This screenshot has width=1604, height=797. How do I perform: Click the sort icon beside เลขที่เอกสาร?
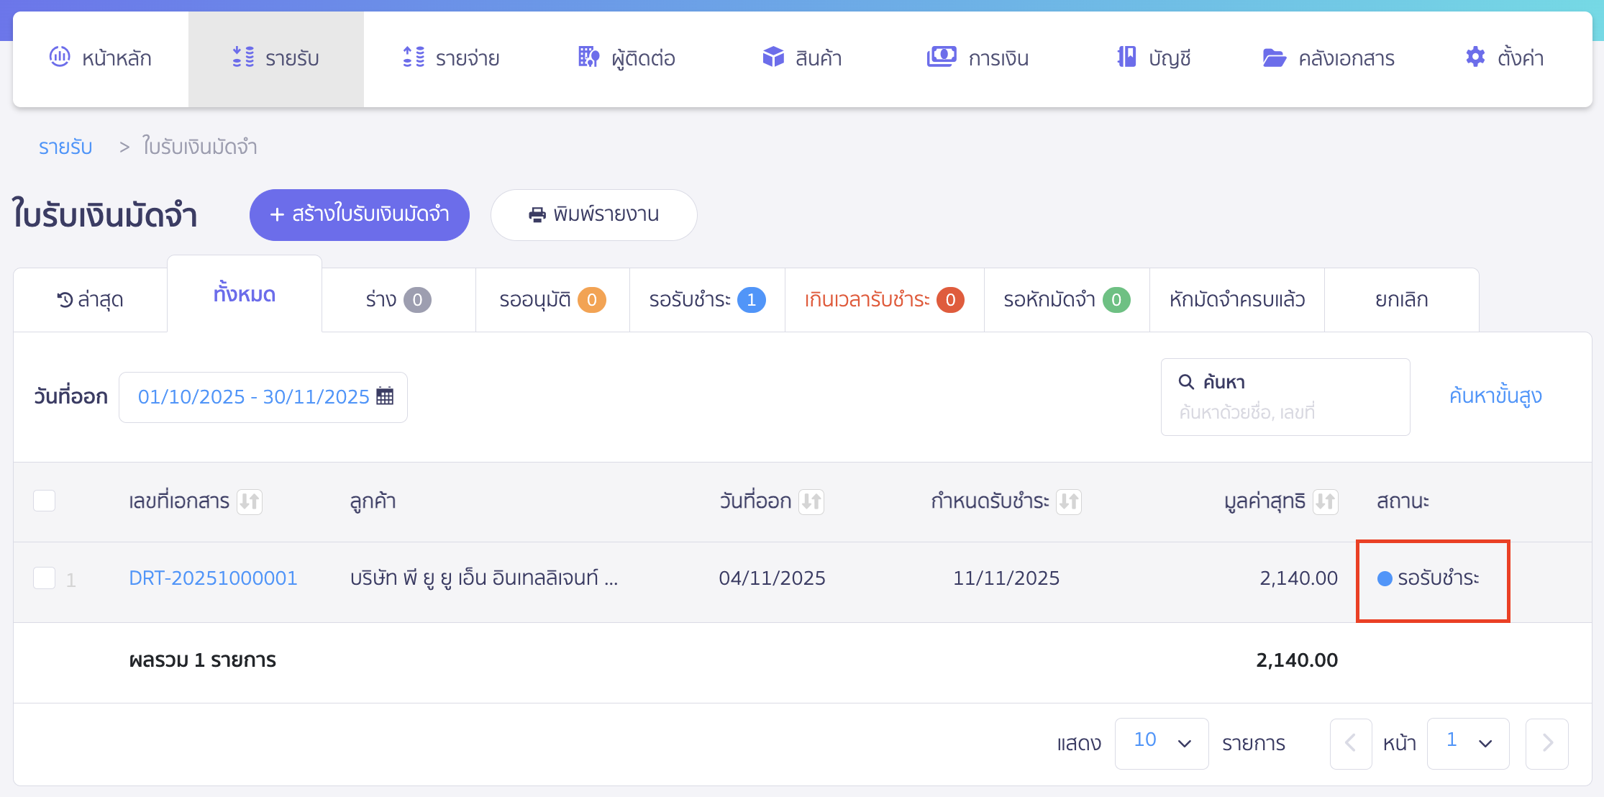click(x=250, y=501)
